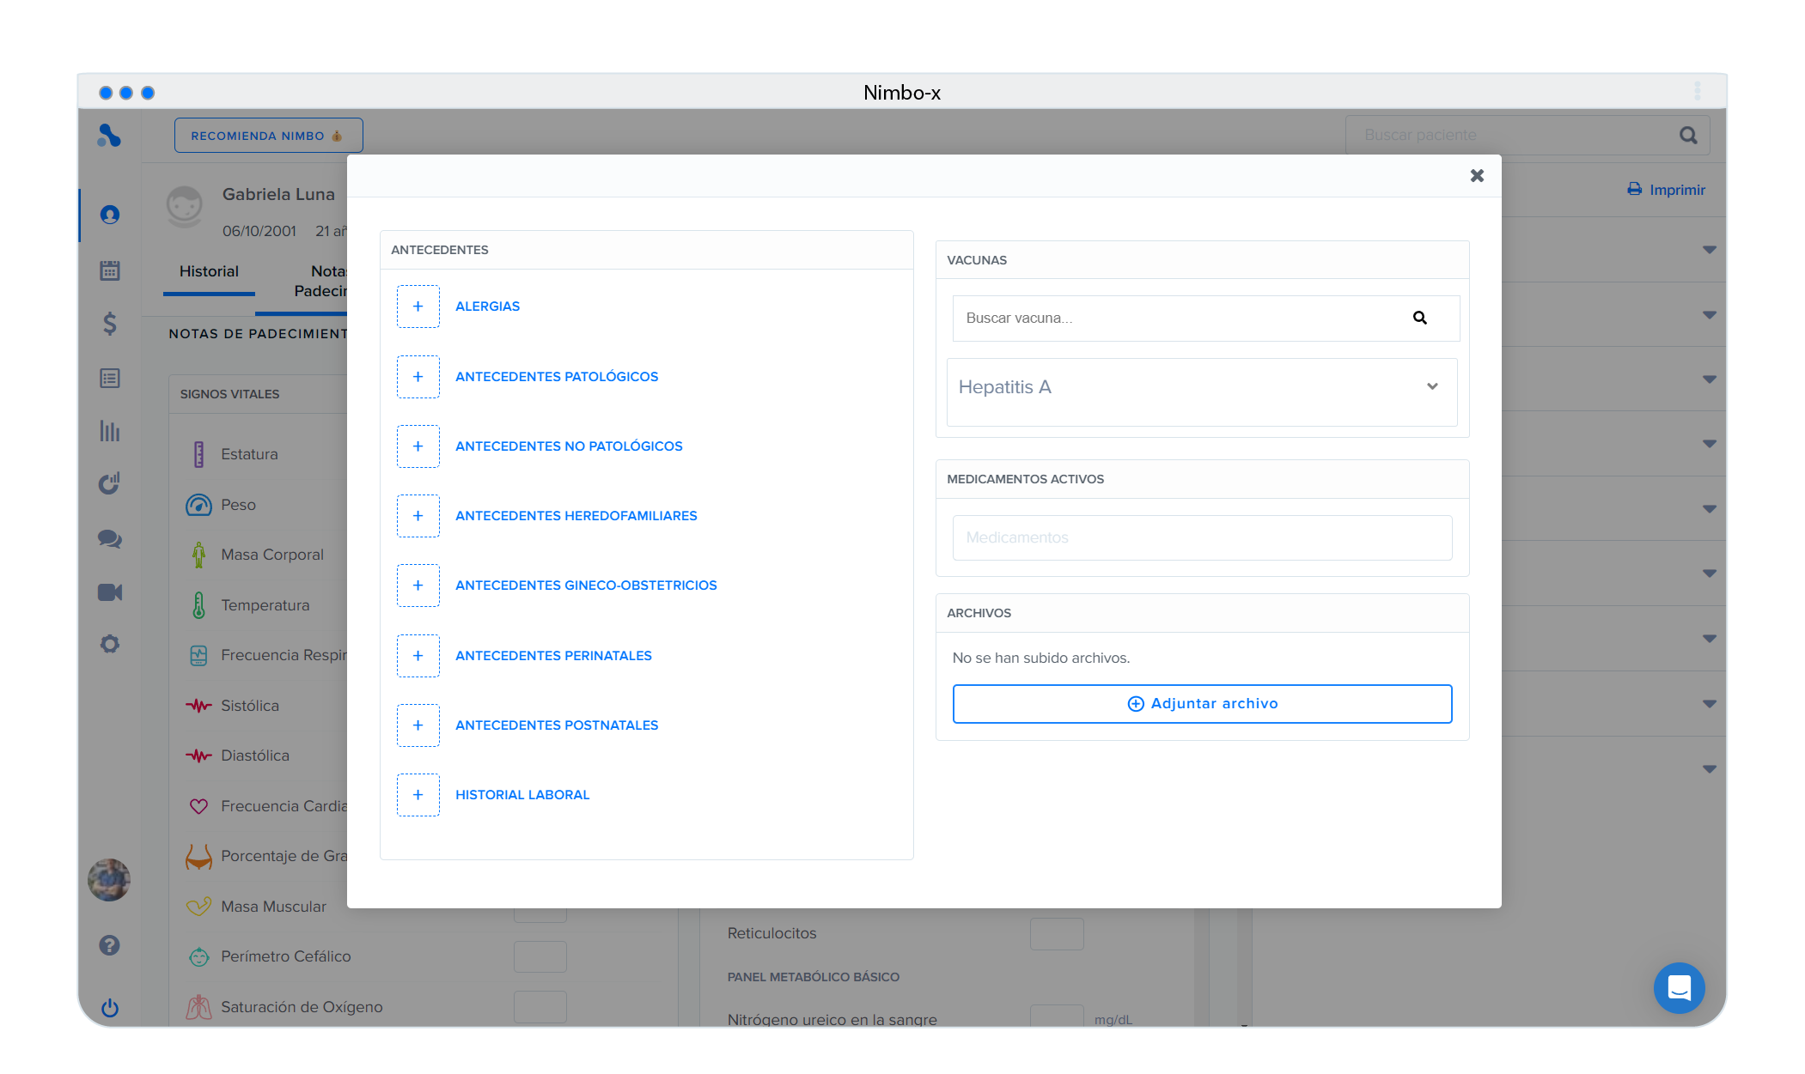Expand Antecedentes Heredofamiliares plus box
Viewport: 1805px width, 1074px height.
click(x=418, y=516)
